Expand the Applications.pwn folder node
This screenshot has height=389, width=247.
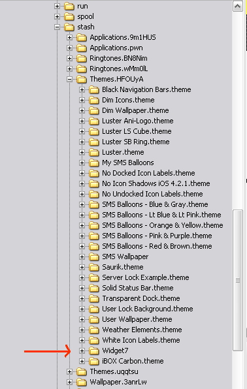(x=69, y=48)
